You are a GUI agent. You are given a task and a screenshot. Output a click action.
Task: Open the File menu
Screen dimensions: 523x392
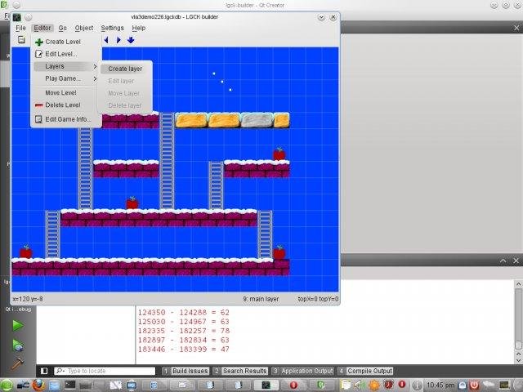(x=20, y=28)
